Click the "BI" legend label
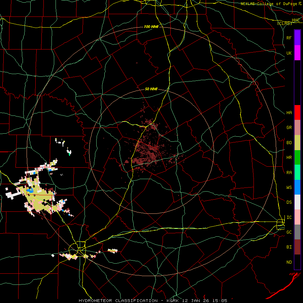Image resolution: width=303 pixels, height=303 pixels. 289,247
